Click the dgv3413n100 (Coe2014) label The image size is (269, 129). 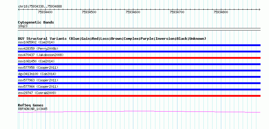tap(37, 74)
